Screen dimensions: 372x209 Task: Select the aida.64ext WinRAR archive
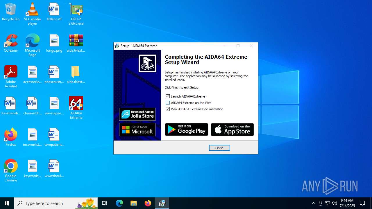coord(76,43)
